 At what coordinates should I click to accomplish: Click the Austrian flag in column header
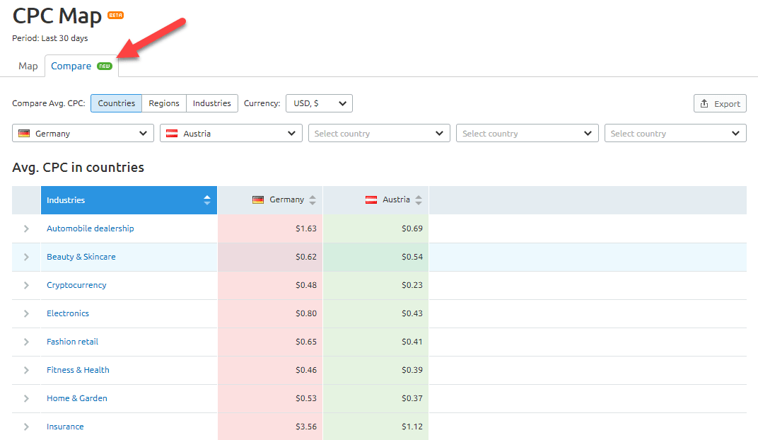[371, 200]
